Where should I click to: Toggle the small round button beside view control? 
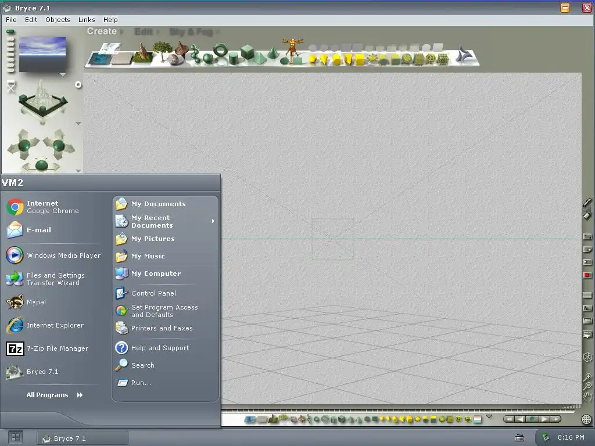point(78,85)
